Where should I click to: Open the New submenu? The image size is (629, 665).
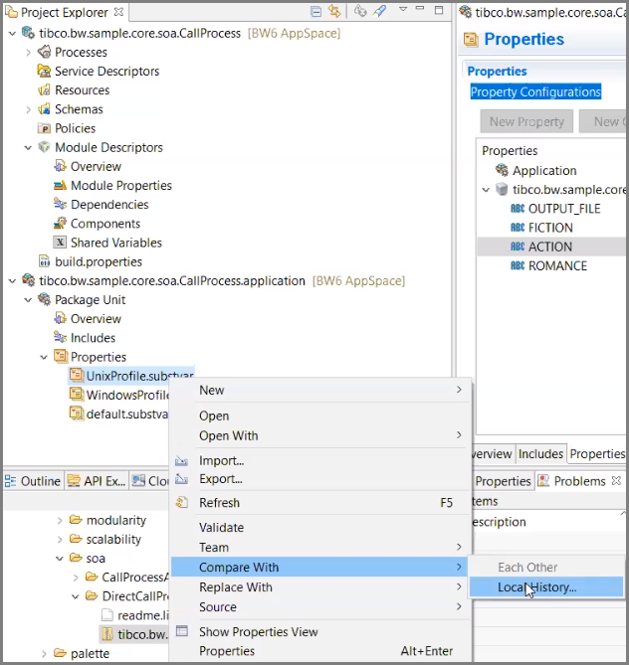point(320,390)
